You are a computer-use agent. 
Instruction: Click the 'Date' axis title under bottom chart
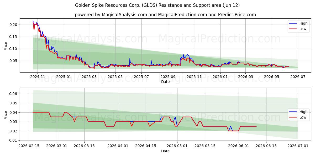click(x=165, y=151)
